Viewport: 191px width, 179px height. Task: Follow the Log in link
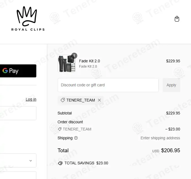click(31, 99)
